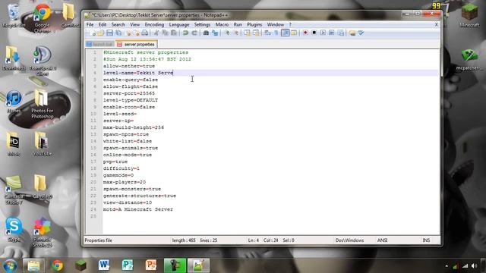This screenshot has width=486, height=273.
Task: Open Find with the binoculars icon
Action: [206, 33]
